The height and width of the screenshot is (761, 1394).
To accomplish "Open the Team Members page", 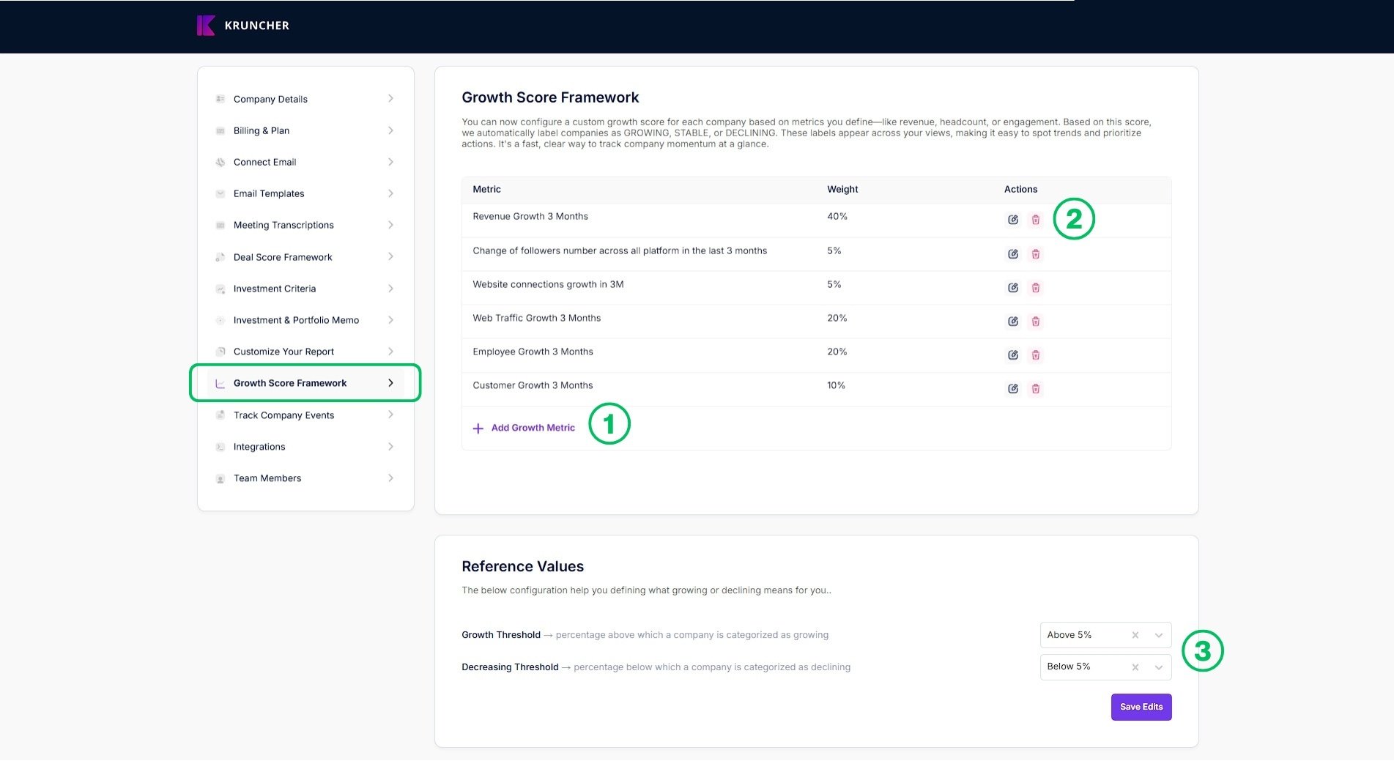I will (305, 478).
